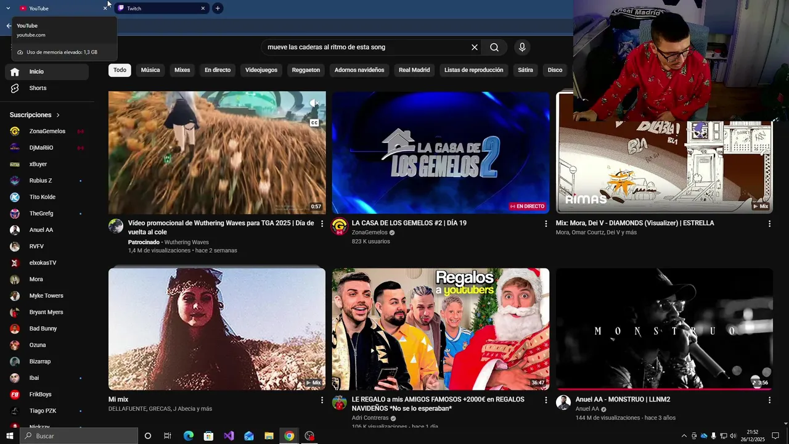Open Microsoft Edge from taskbar

coord(189,436)
